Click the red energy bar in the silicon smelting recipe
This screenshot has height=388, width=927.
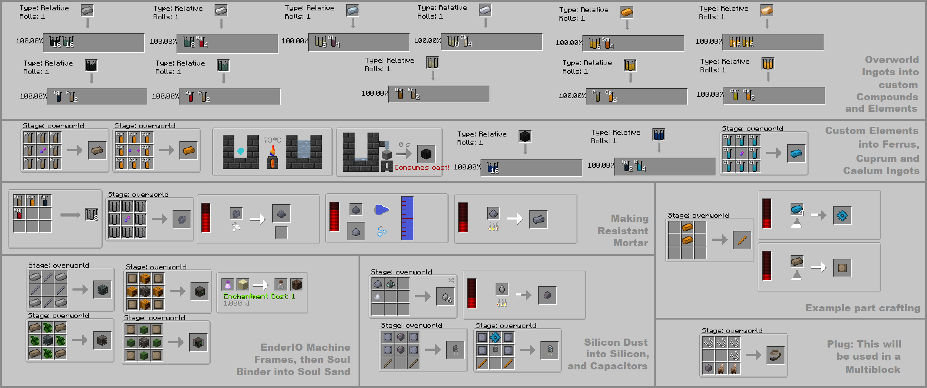(x=472, y=293)
